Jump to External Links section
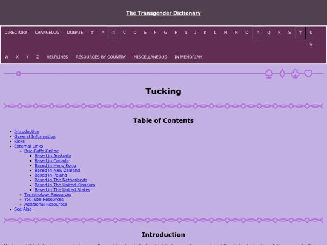 tap(28, 146)
